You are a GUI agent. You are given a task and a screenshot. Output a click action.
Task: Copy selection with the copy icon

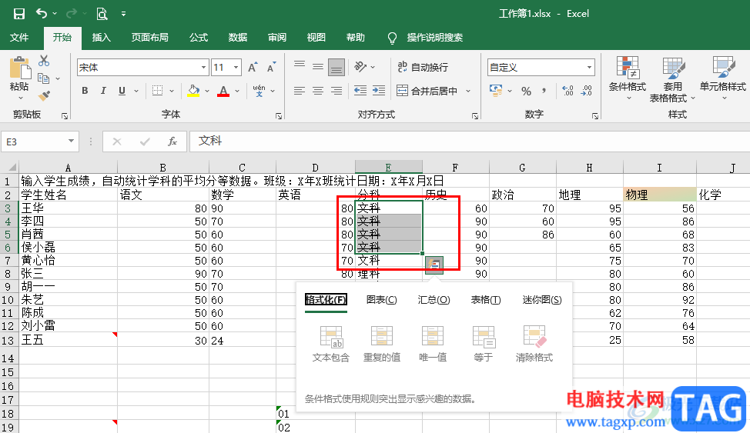[x=44, y=78]
